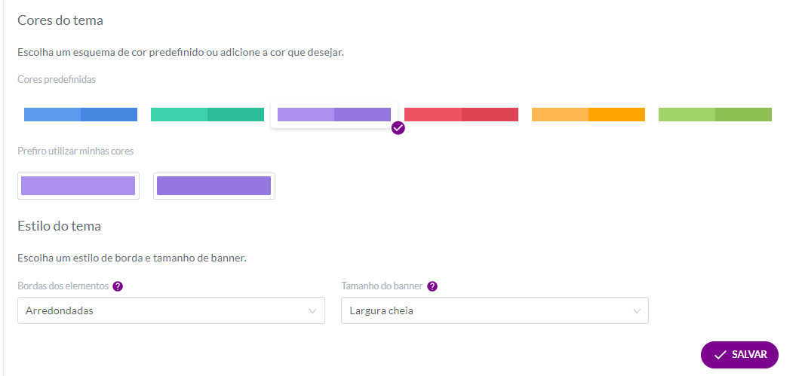The height and width of the screenshot is (376, 805).
Task: Open the Tamanho do banner dropdown
Action: click(495, 310)
